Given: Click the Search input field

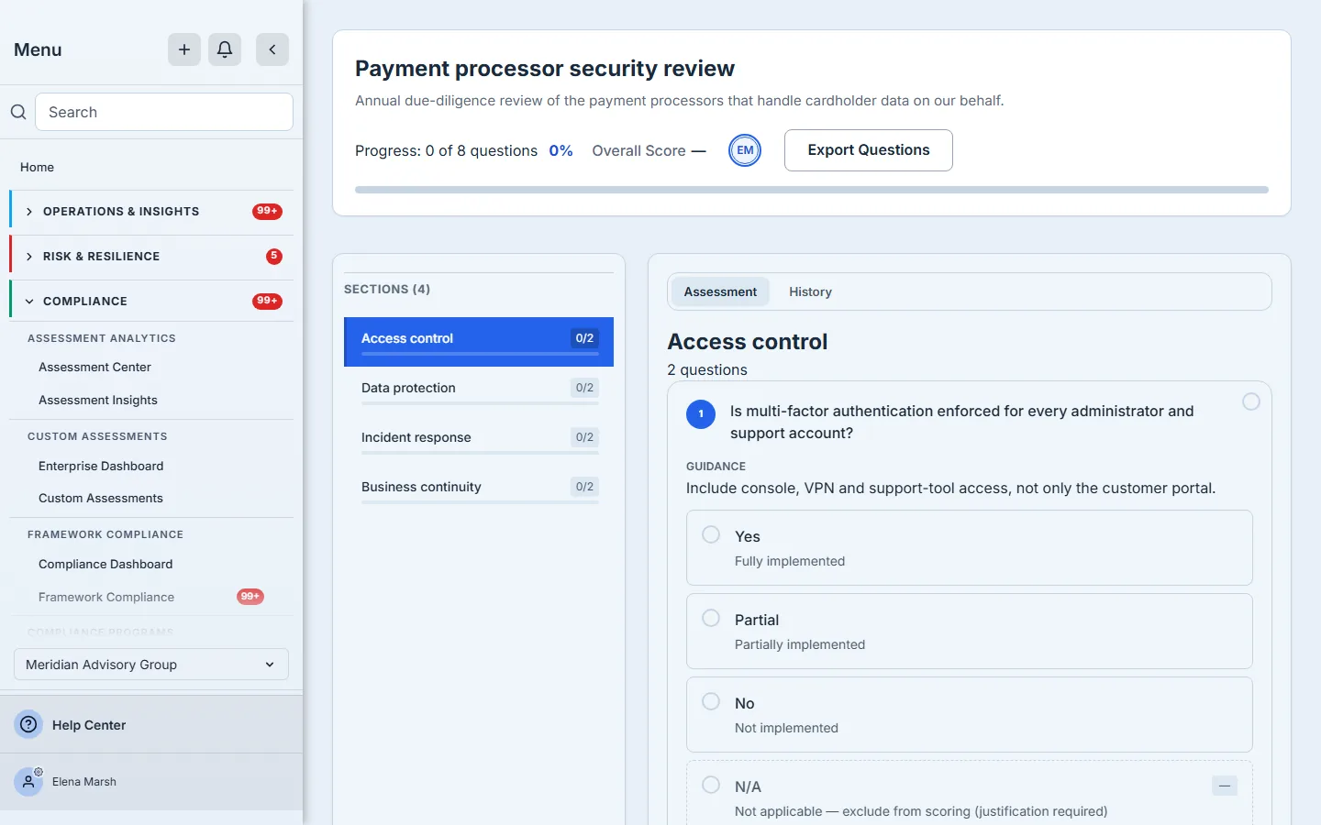Looking at the screenshot, I should (164, 112).
